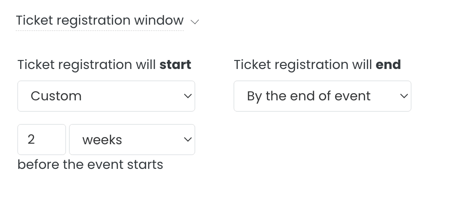This screenshot has height=198, width=462.
Task: Click the before the event starts text
Action: pyautogui.click(x=90, y=165)
